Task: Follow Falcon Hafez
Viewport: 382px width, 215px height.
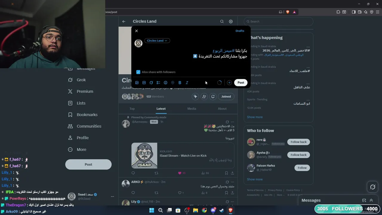Action: pos(302,168)
